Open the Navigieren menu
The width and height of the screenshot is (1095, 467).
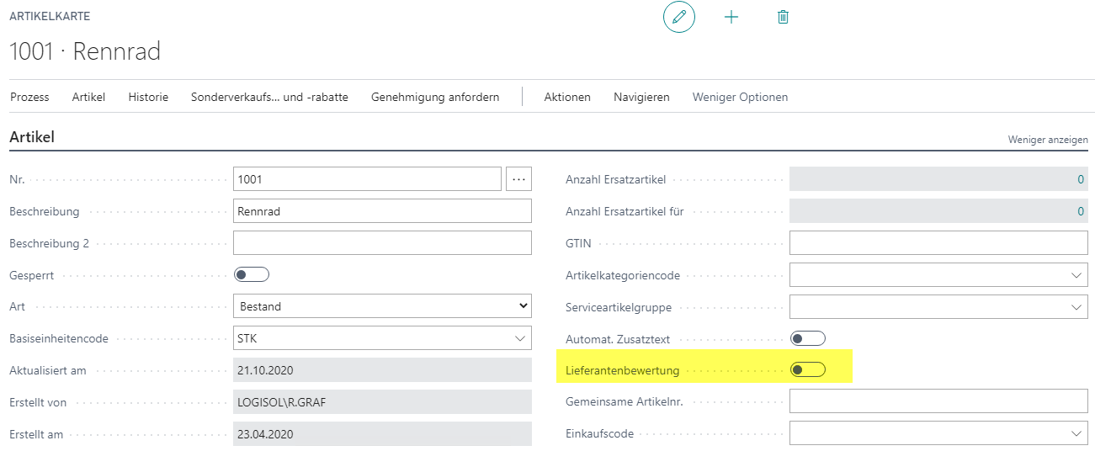[641, 97]
